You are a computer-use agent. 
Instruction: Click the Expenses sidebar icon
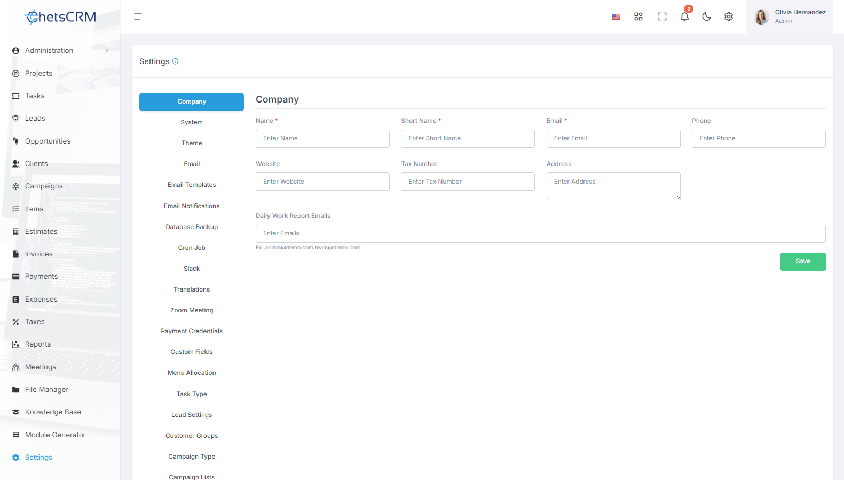point(15,300)
